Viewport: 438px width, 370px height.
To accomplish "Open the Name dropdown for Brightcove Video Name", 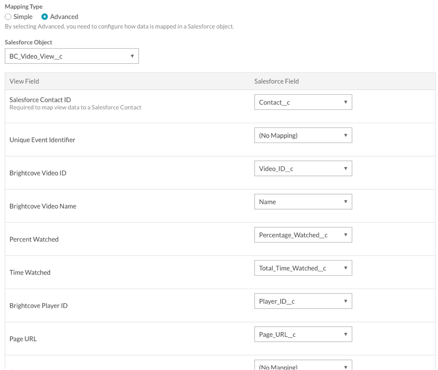I will click(303, 202).
